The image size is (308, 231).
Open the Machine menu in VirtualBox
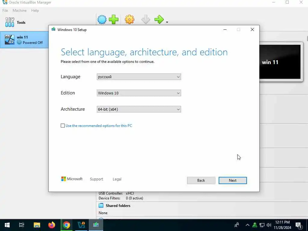tap(20, 11)
